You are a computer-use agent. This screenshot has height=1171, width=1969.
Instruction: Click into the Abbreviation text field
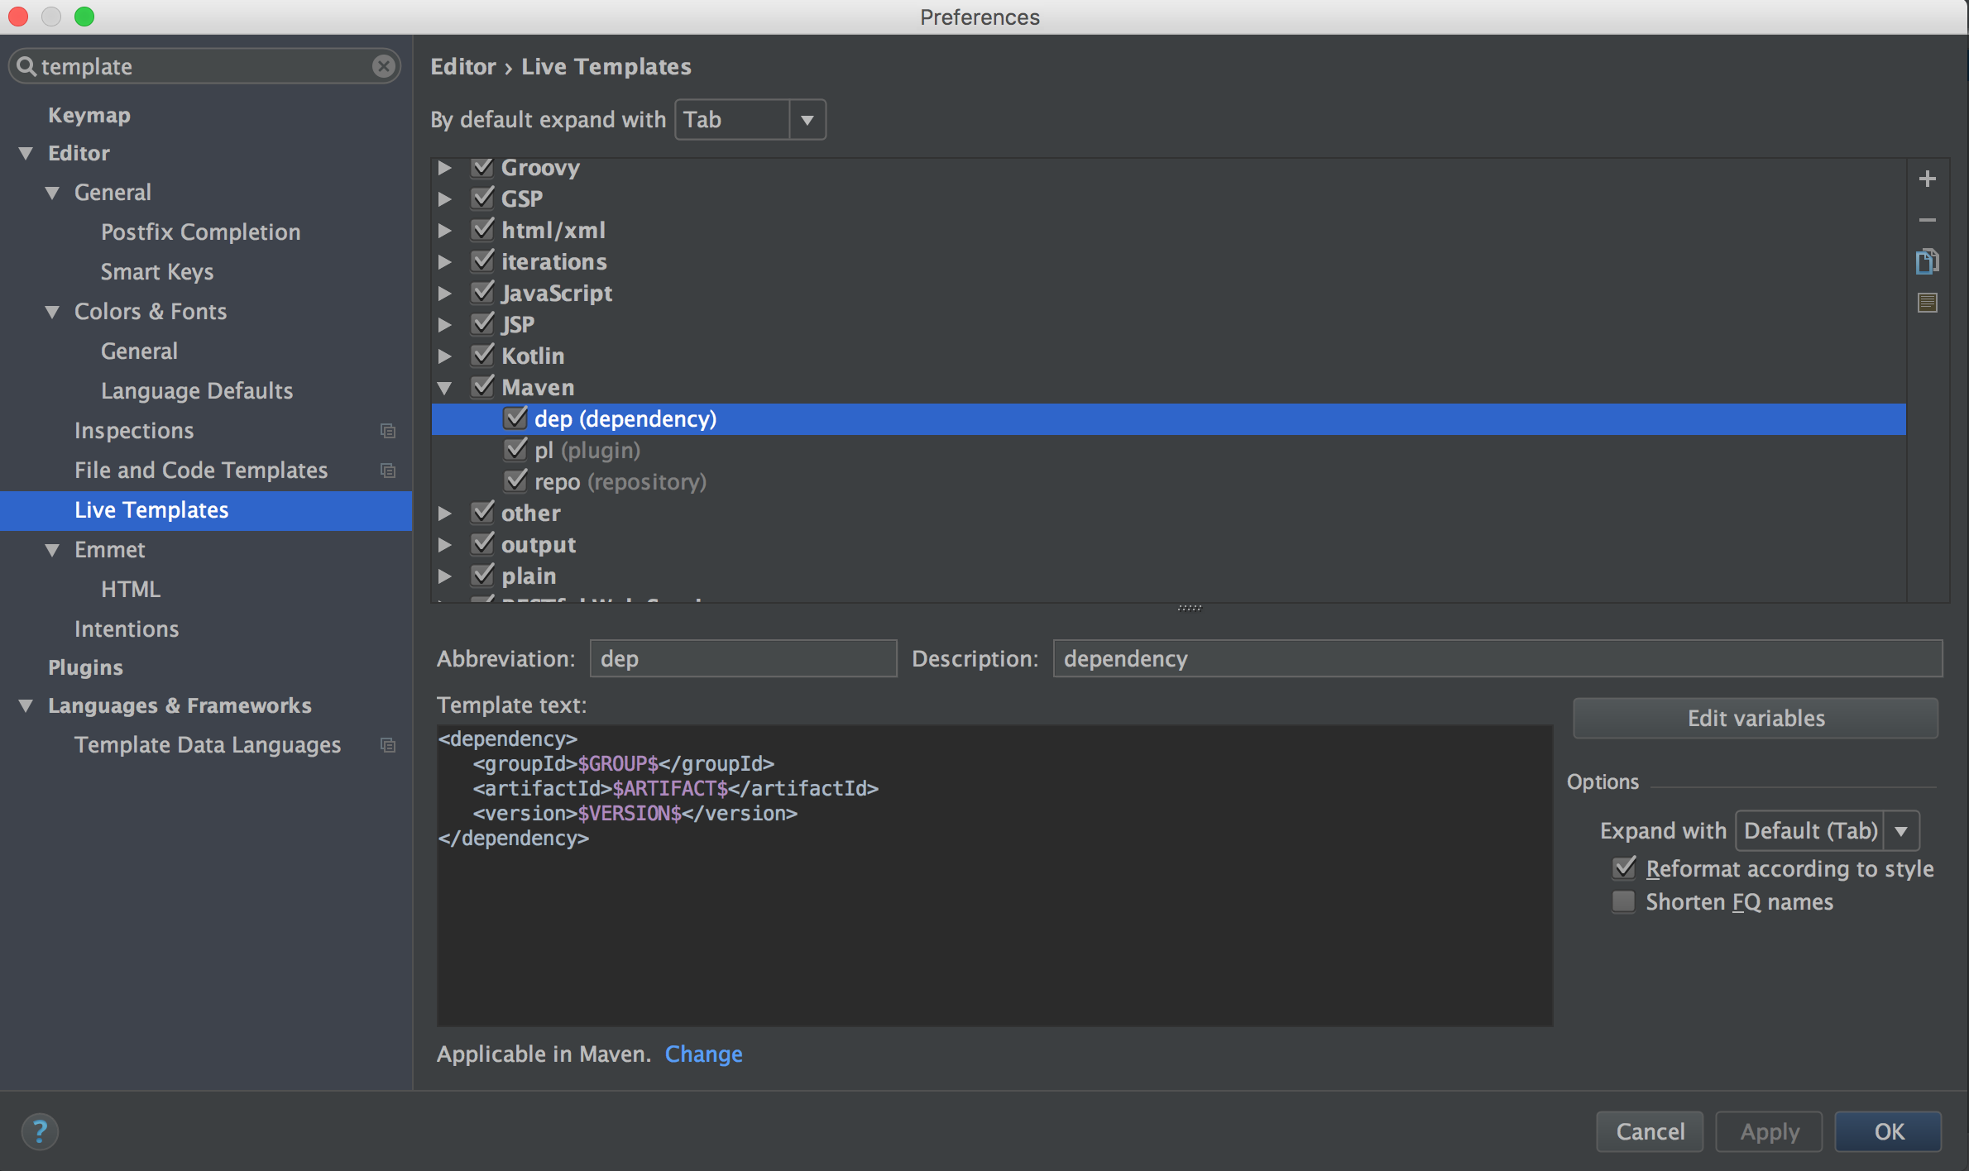point(742,659)
